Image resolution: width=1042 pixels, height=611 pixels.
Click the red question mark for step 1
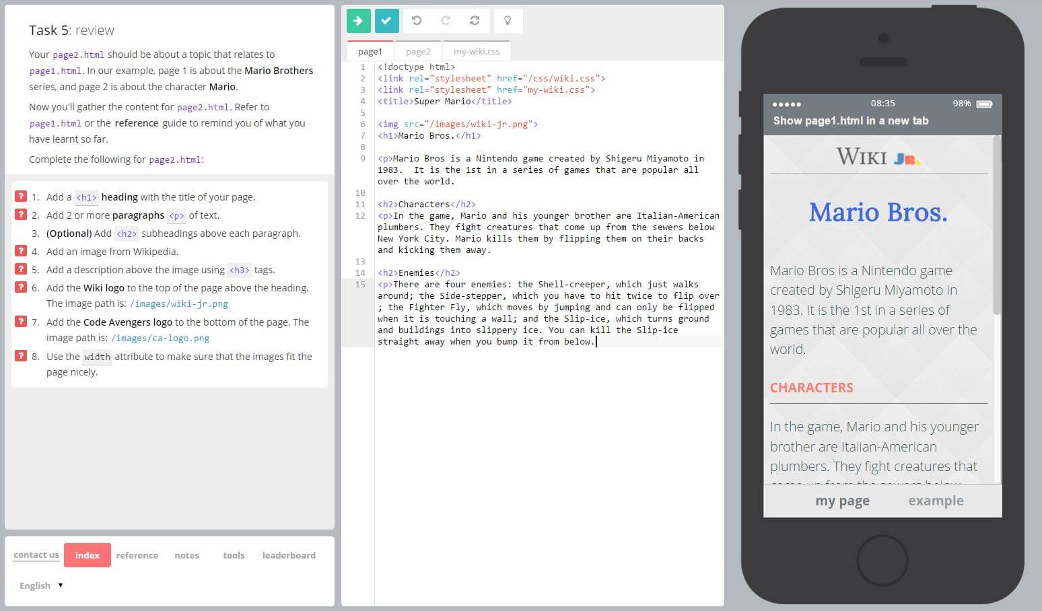click(x=21, y=196)
